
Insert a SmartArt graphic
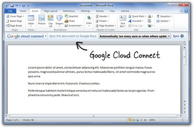click(x=71, y=16)
